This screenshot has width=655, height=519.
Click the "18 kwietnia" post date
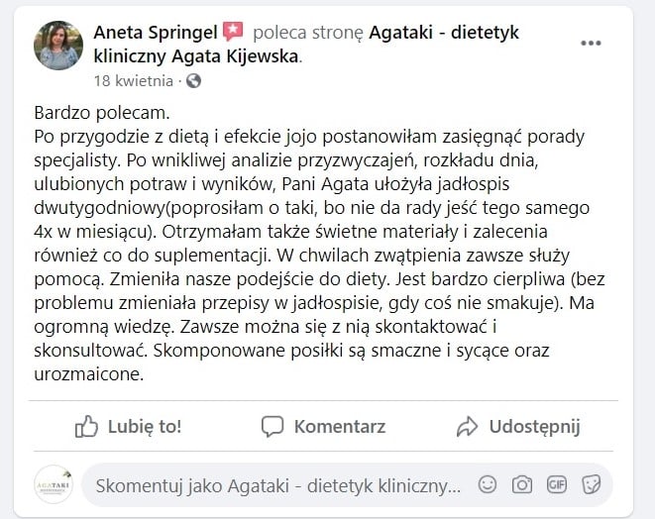pos(133,80)
